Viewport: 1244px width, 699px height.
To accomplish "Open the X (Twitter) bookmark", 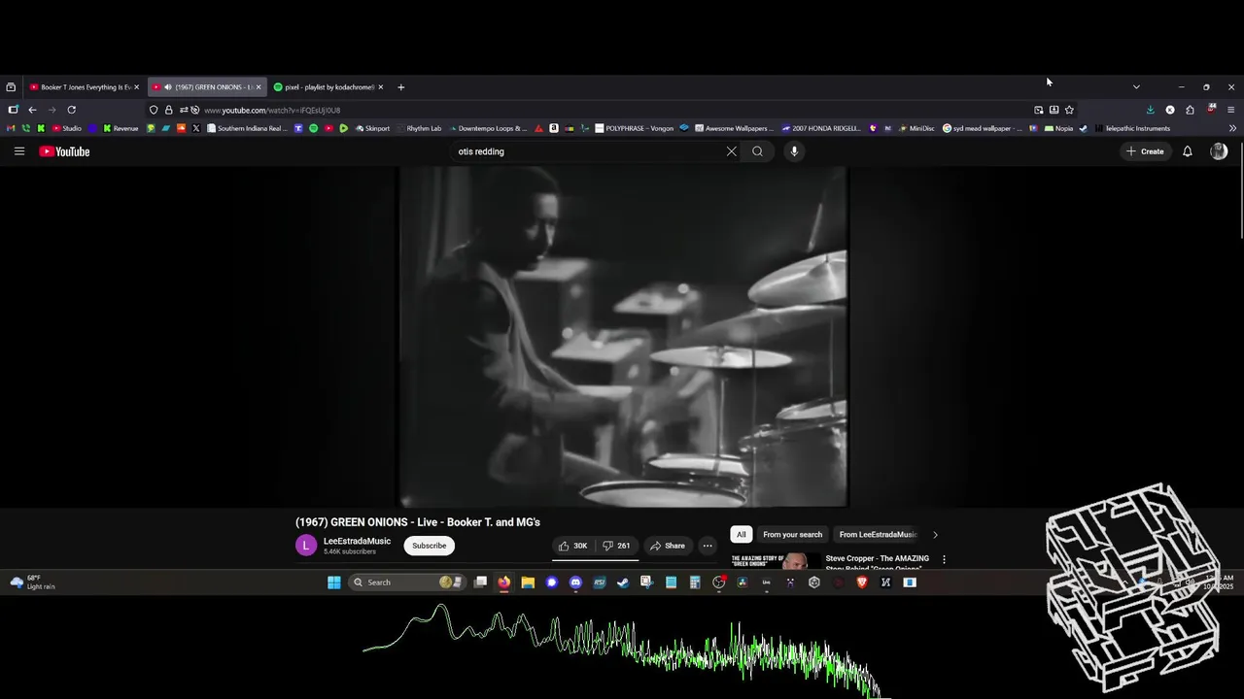I will pyautogui.click(x=195, y=128).
